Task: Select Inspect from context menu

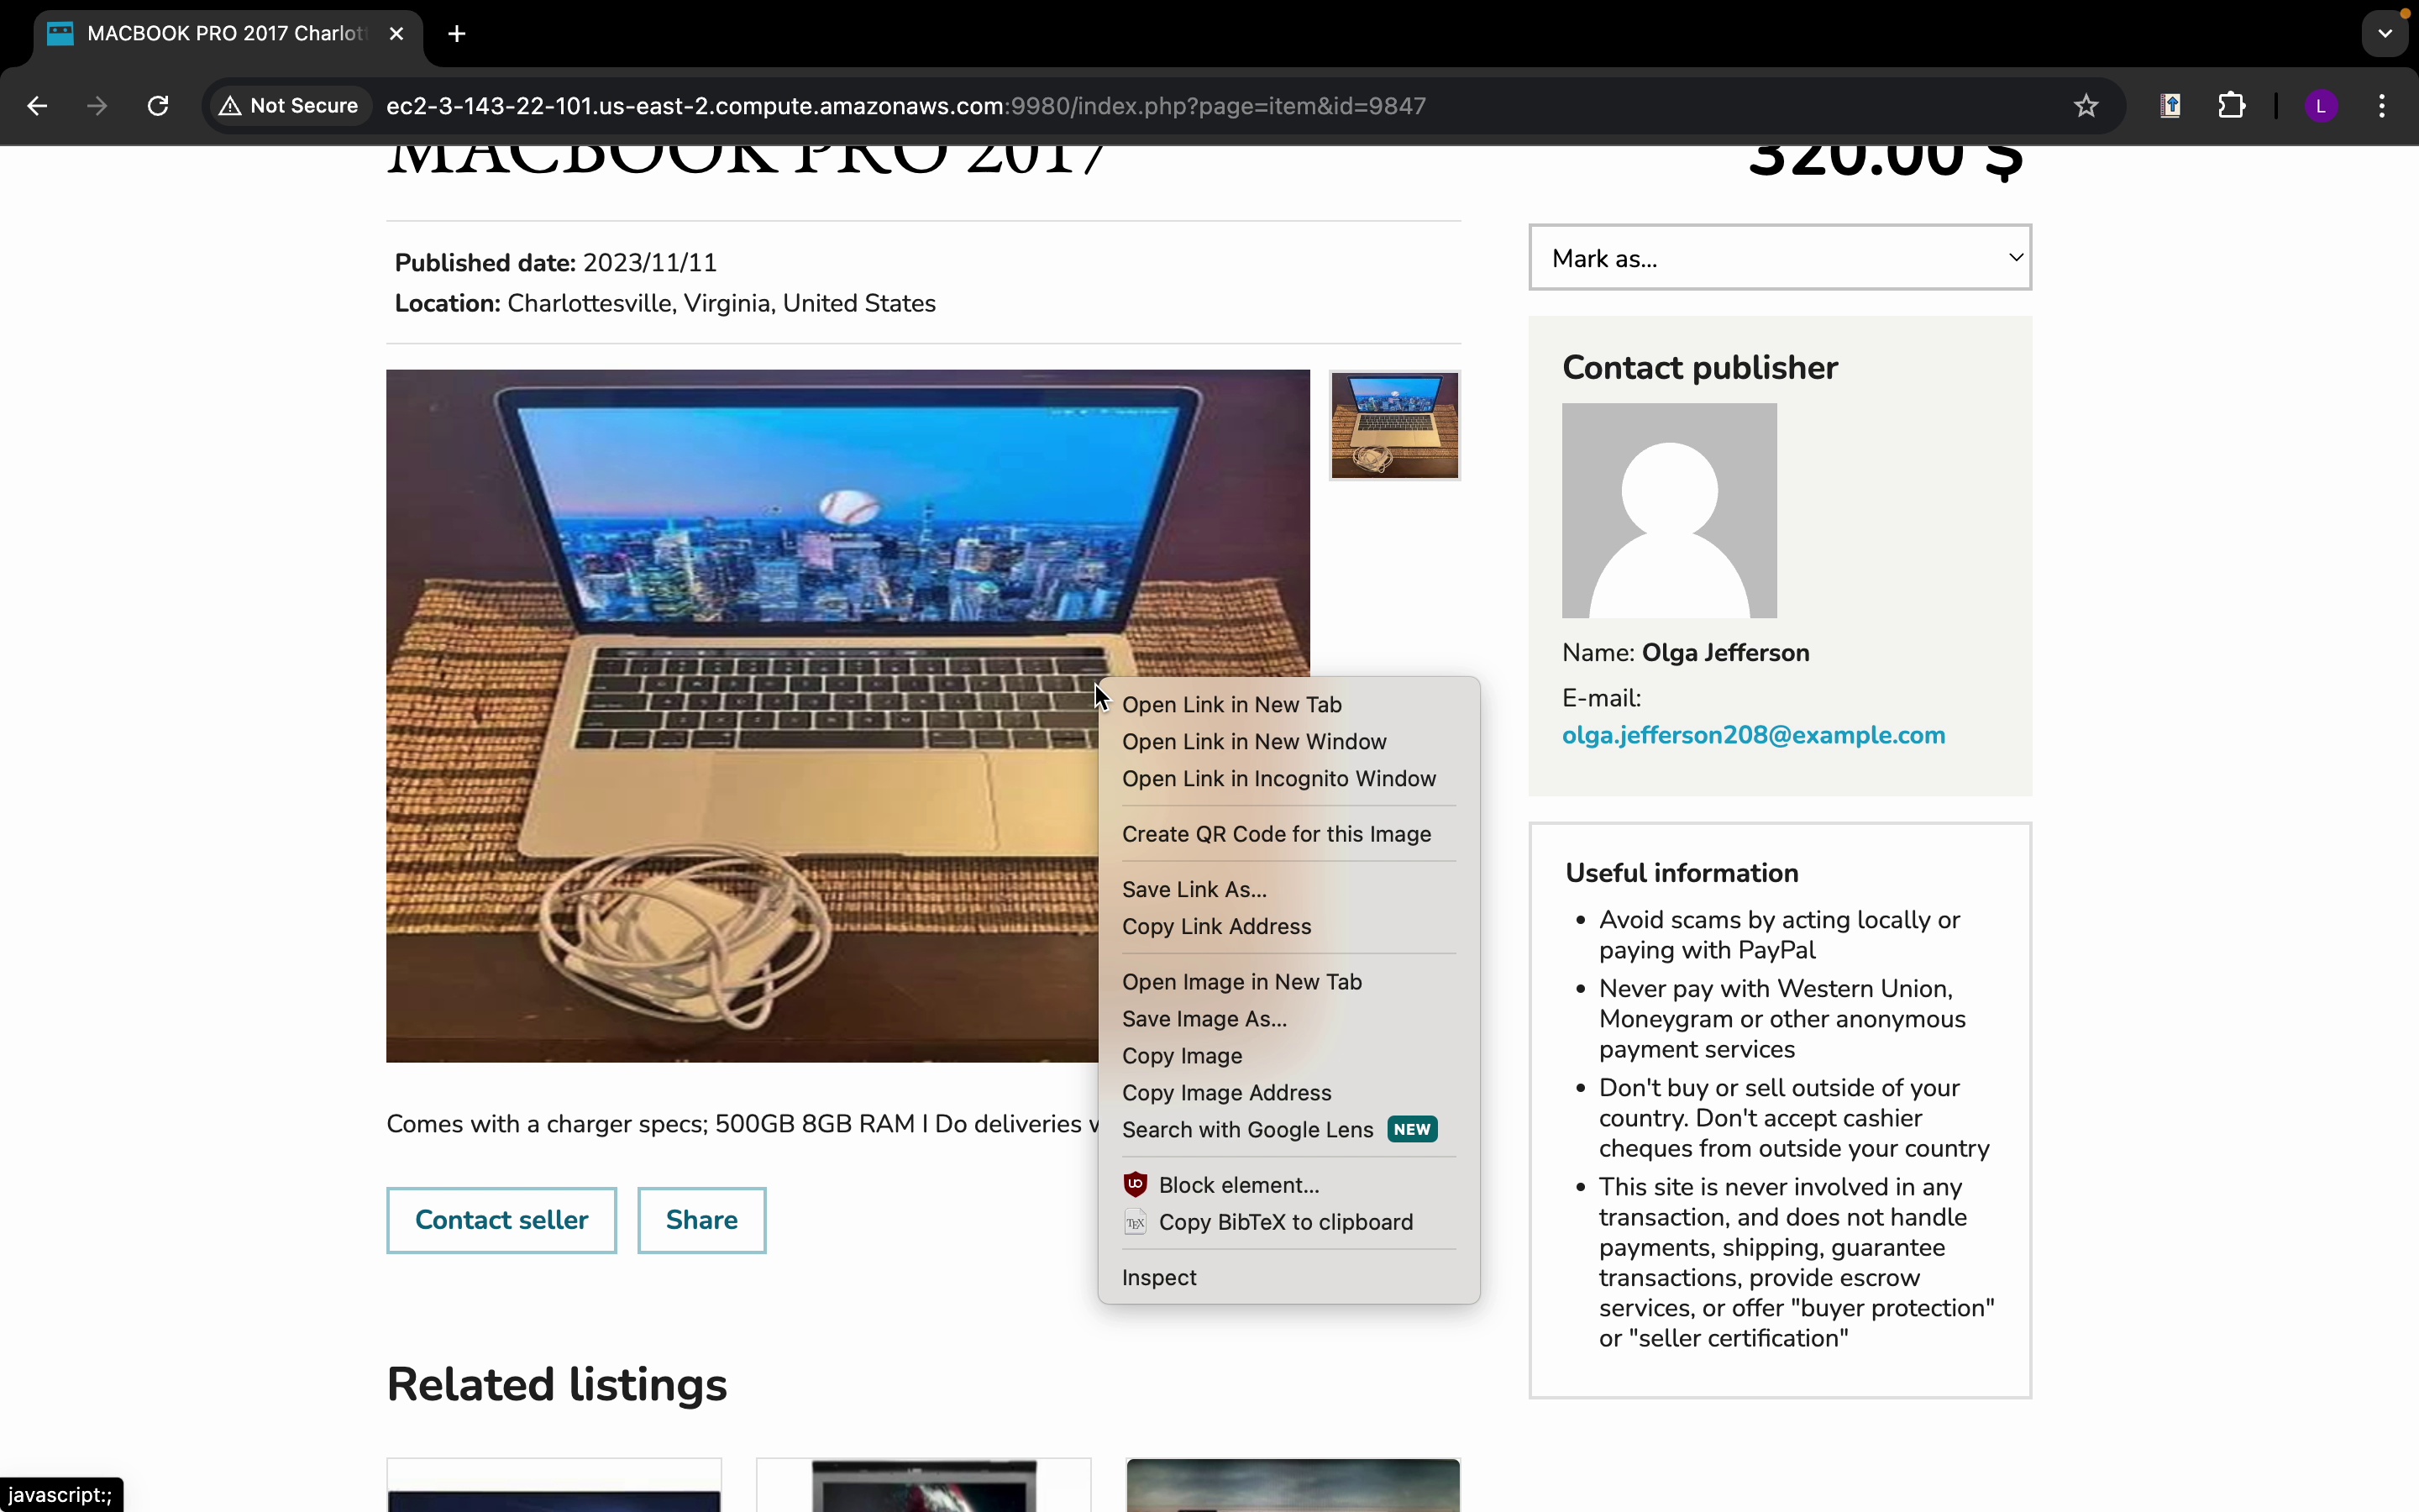Action: click(x=1159, y=1278)
